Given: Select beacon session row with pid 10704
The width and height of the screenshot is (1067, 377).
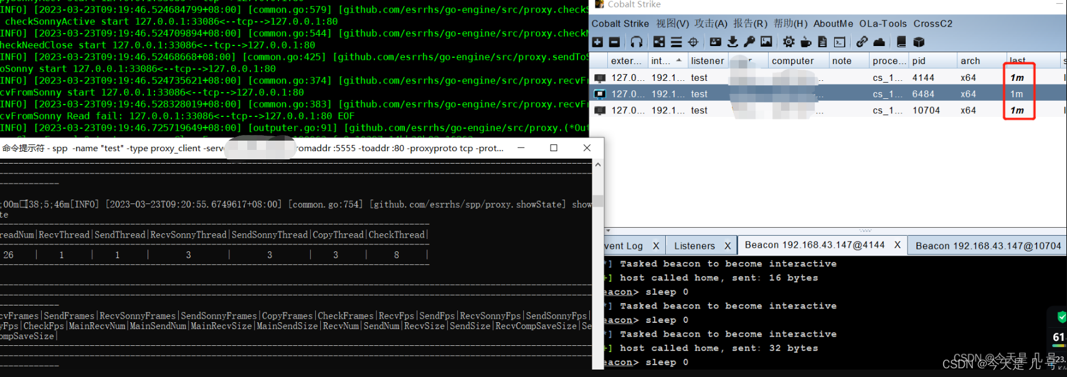Looking at the screenshot, I should pyautogui.click(x=828, y=110).
